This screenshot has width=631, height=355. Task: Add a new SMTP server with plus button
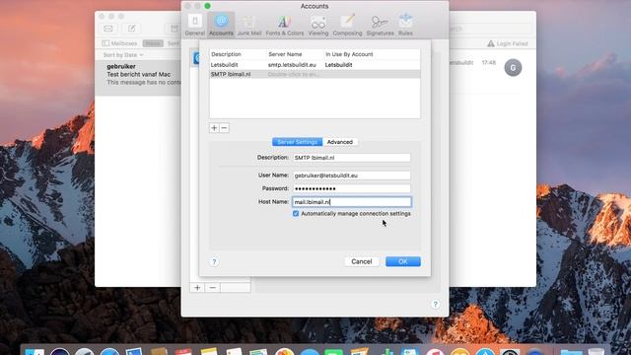[x=214, y=128]
